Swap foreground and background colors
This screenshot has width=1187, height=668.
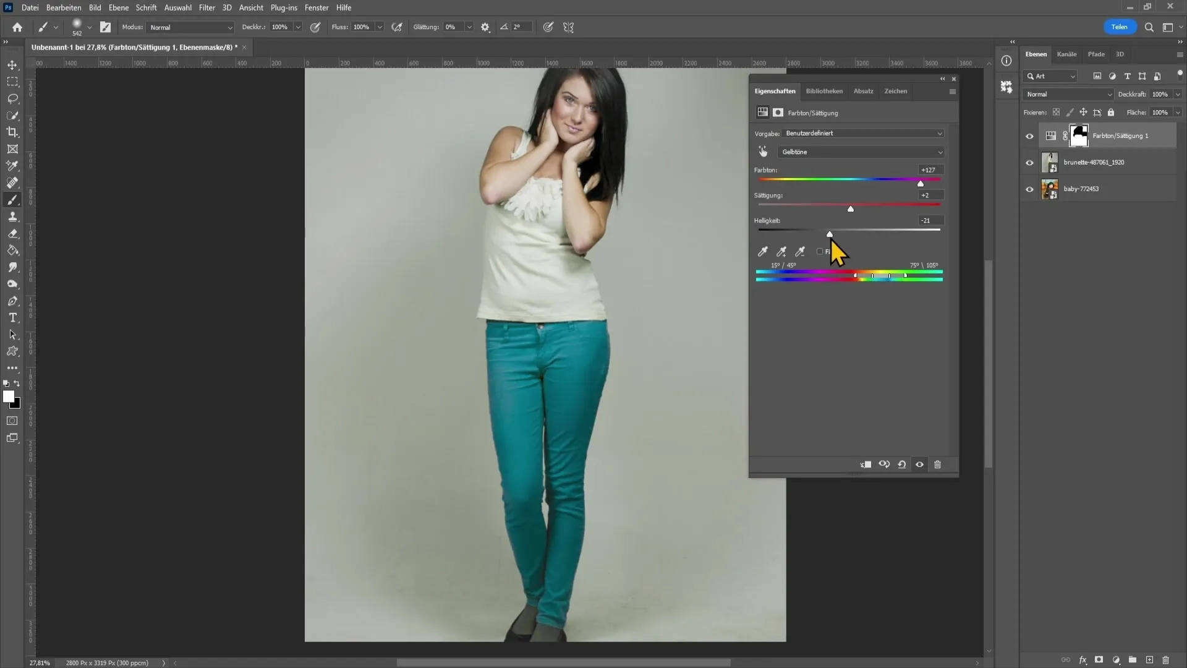[x=17, y=383]
